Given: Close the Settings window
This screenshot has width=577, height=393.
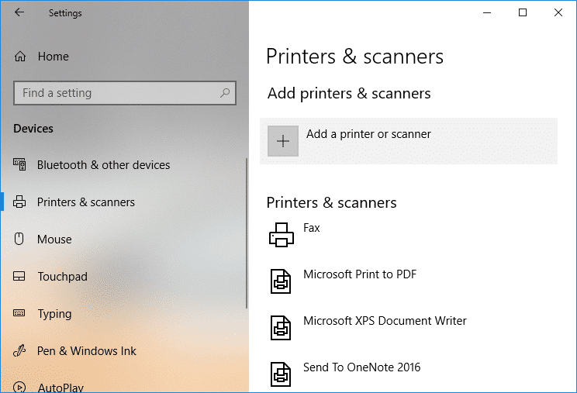Looking at the screenshot, I should coord(558,12).
